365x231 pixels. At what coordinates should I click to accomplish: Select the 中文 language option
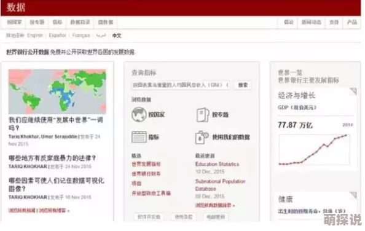tap(117, 36)
